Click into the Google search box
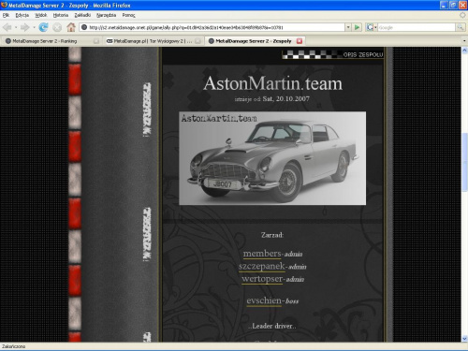468x351 pixels. point(417,27)
